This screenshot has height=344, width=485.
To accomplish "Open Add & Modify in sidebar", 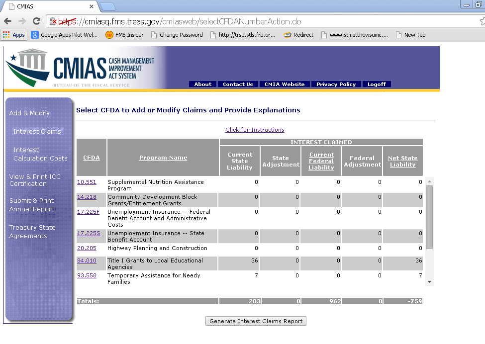I will coord(29,113).
